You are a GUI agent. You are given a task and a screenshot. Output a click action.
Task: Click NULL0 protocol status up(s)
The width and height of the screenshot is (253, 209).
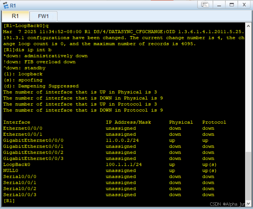(209, 171)
